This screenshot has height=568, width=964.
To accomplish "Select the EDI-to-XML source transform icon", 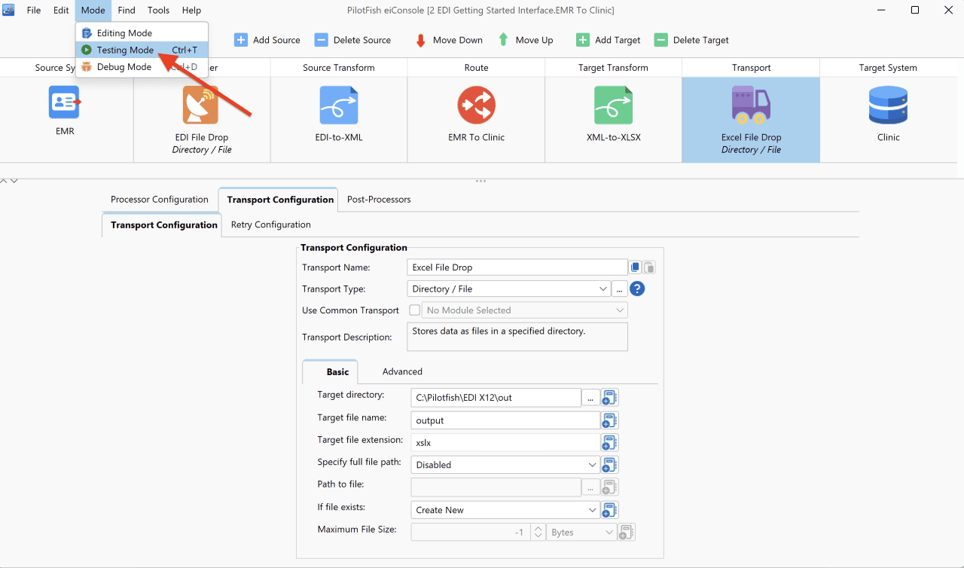I will click(x=338, y=105).
